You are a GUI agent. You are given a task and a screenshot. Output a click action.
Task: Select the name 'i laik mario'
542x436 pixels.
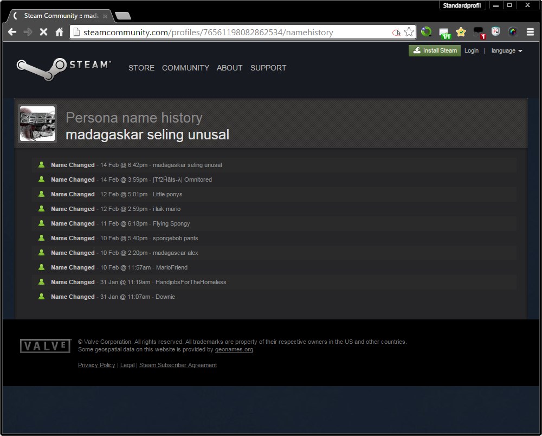pyautogui.click(x=166, y=209)
